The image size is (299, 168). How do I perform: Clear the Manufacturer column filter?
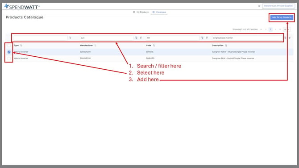[141, 38]
